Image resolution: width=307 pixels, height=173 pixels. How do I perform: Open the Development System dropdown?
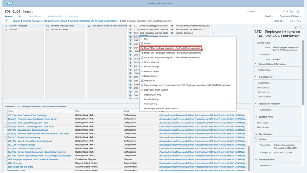tap(290, 16)
